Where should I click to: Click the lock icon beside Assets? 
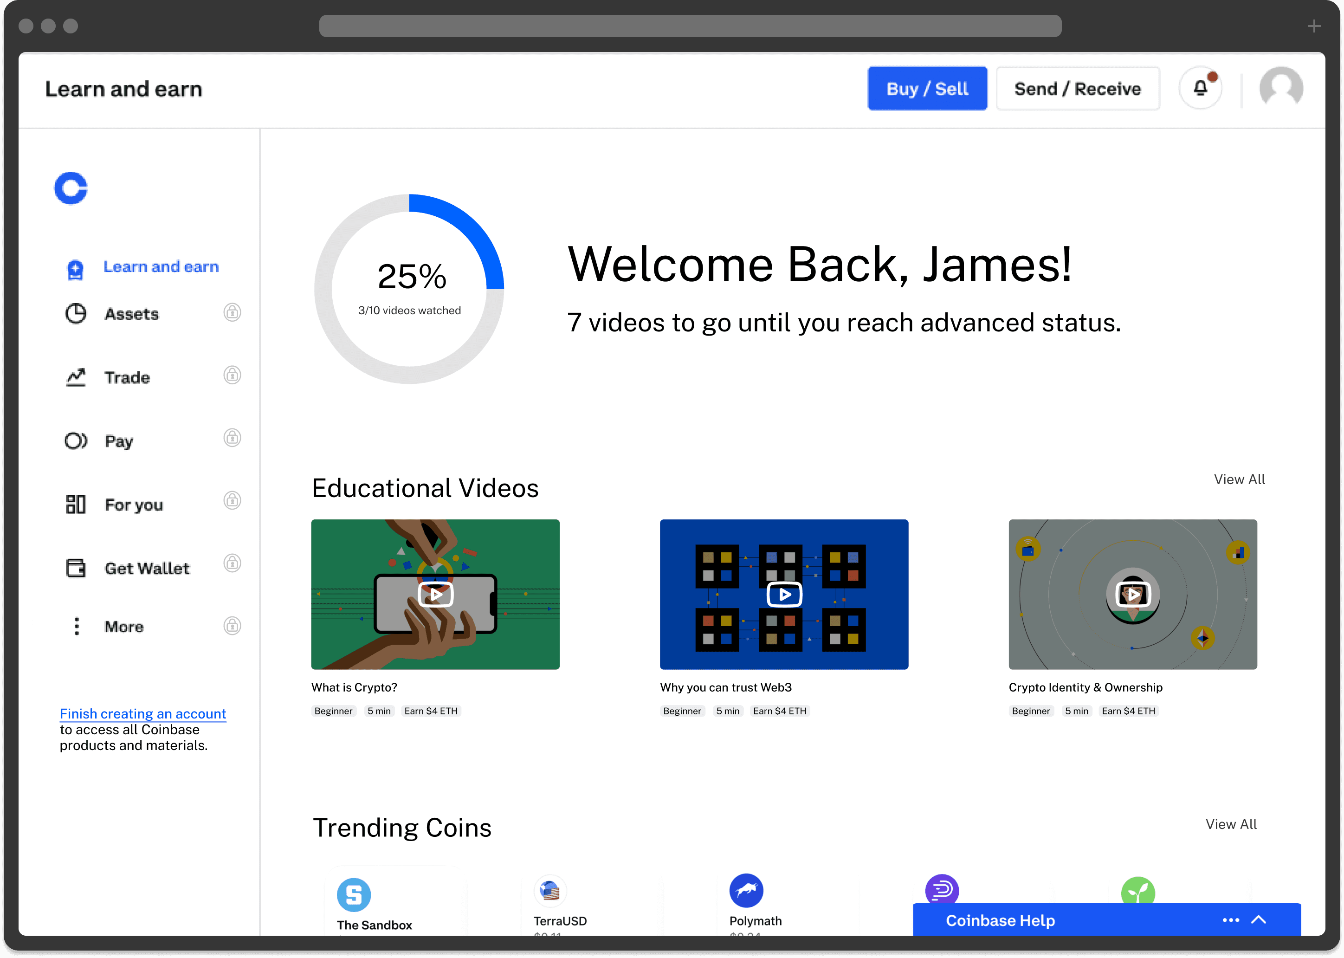click(233, 312)
